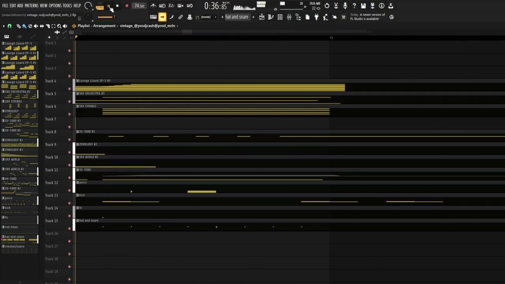Viewport: 505px width, 284px height.
Task: Open 'Playlist - Arrangement' breadcrumb menu
Action: pos(97,26)
